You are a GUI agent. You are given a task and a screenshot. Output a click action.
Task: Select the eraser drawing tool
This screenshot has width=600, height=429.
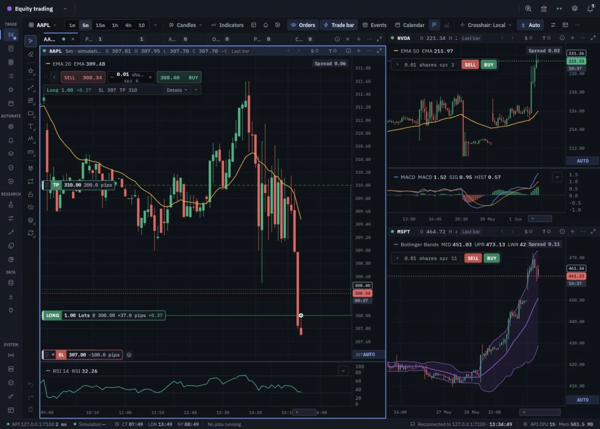point(30,54)
